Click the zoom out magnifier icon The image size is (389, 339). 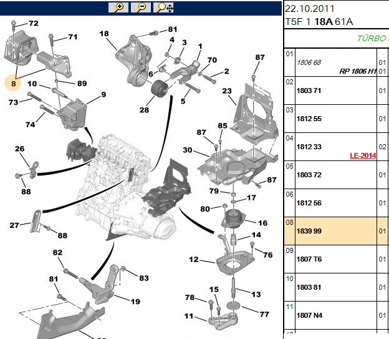(141, 7)
